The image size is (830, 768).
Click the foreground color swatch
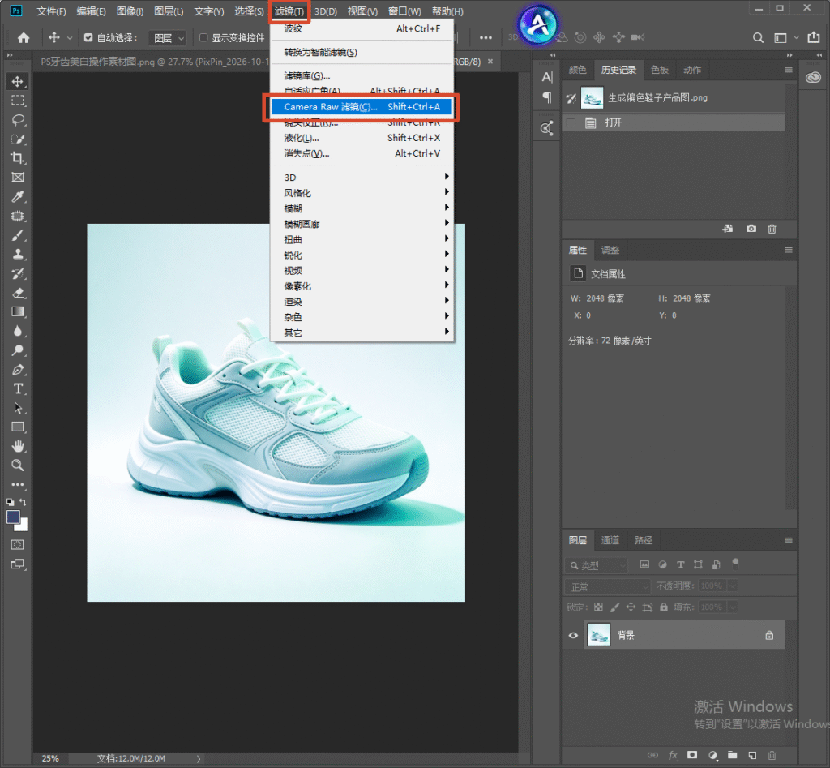pyautogui.click(x=13, y=517)
